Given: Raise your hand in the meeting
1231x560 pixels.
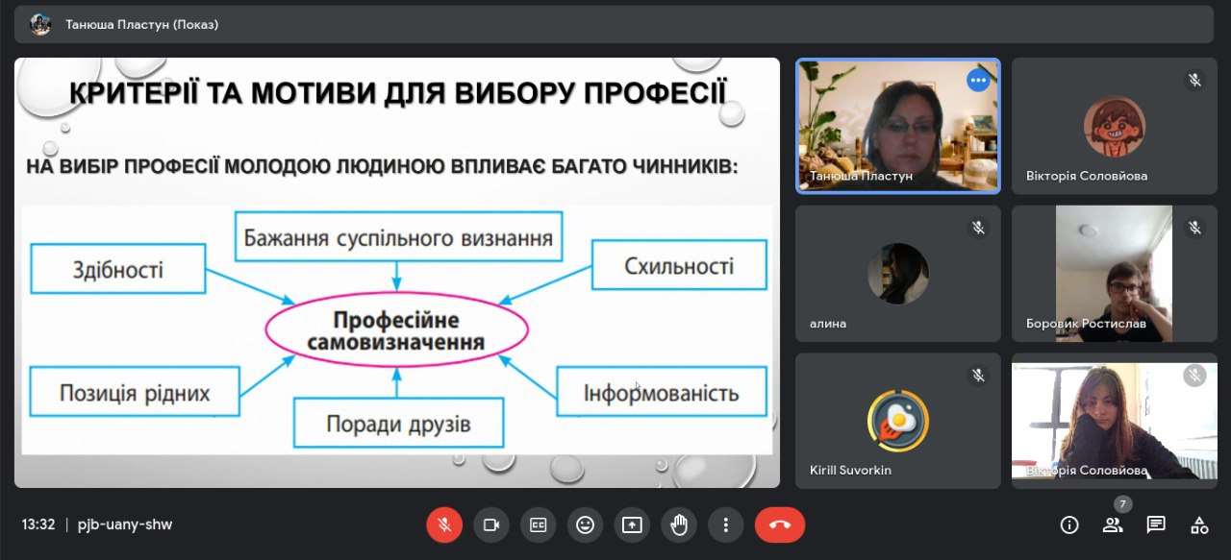Looking at the screenshot, I should (x=679, y=524).
